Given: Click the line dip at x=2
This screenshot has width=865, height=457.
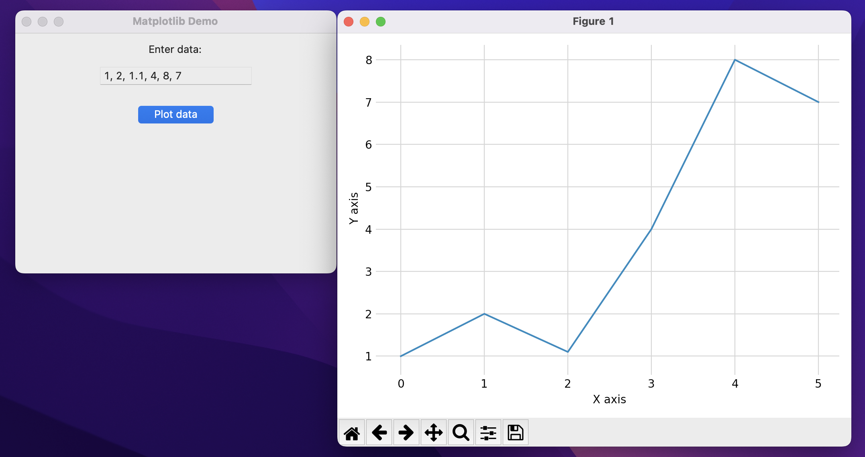Looking at the screenshot, I should (x=568, y=352).
